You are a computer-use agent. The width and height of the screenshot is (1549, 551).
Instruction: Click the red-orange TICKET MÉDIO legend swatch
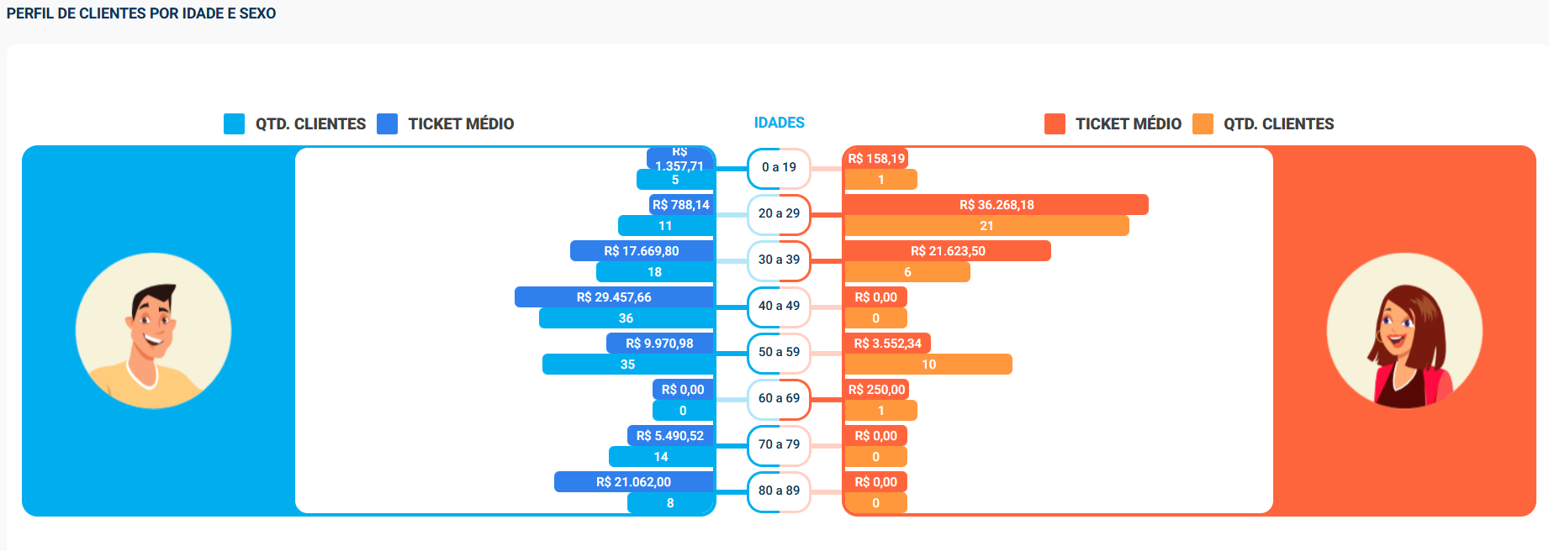[1055, 123]
